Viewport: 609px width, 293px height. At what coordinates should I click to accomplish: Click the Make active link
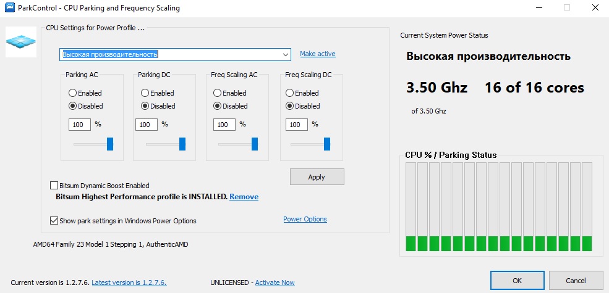click(x=318, y=54)
